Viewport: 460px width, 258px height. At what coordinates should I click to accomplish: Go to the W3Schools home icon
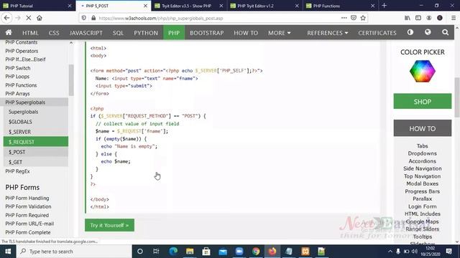click(9, 32)
